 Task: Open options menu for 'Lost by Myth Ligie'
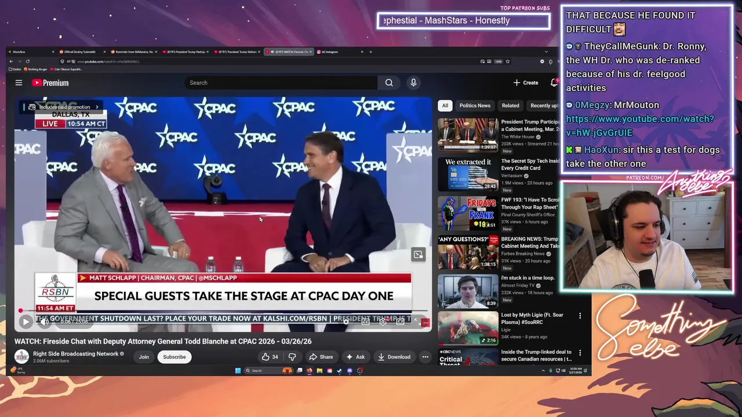580,316
